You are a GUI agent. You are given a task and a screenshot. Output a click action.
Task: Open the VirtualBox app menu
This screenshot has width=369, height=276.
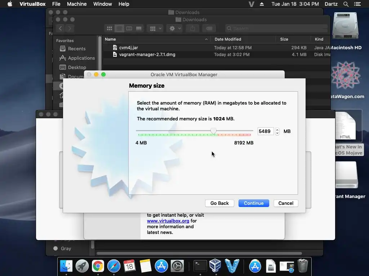pos(32,4)
